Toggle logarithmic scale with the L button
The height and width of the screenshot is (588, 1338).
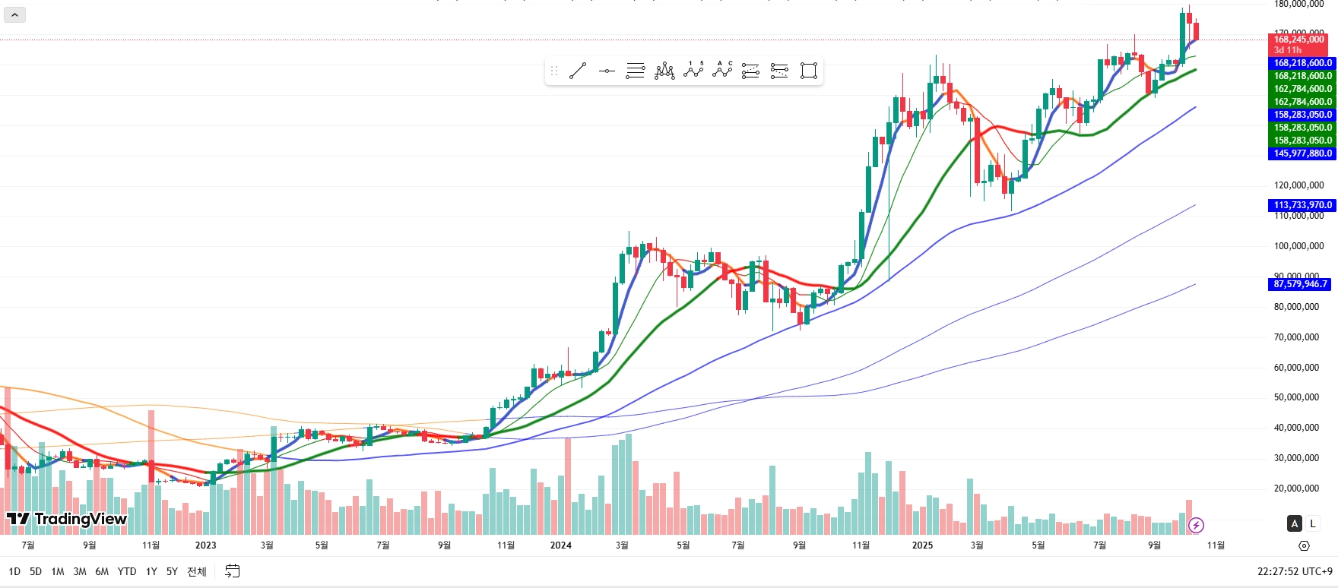[1312, 523]
